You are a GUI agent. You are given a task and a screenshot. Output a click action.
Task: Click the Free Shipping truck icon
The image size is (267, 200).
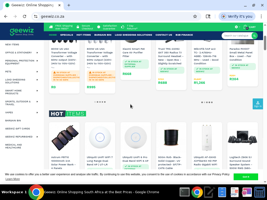pos(51,27)
